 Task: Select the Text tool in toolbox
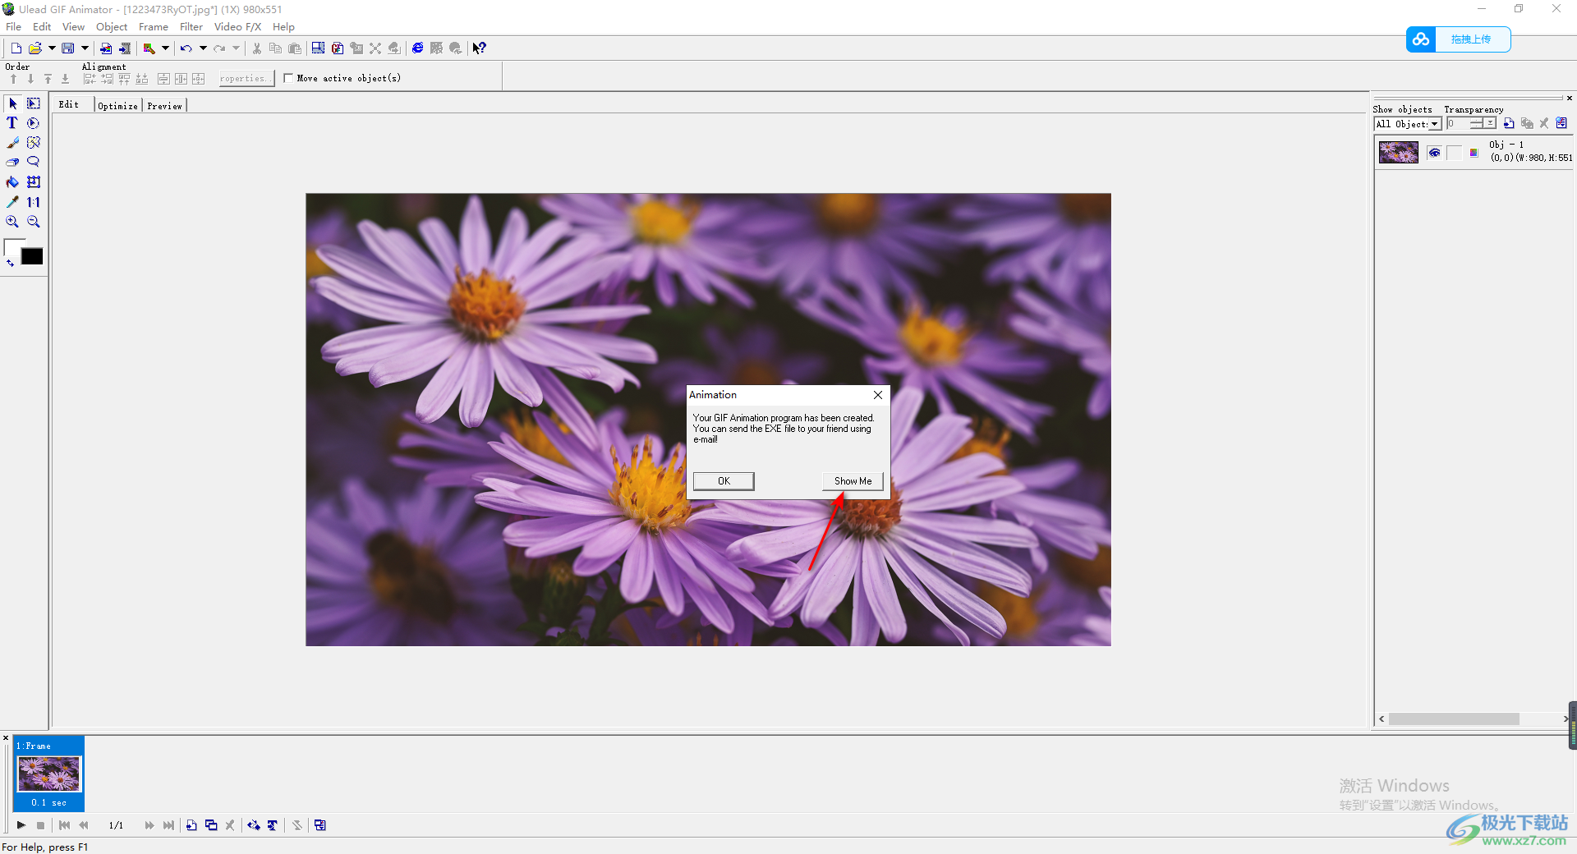pos(12,123)
